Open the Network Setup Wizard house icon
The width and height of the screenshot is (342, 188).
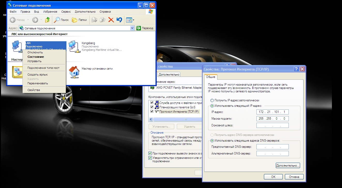coord(74,71)
